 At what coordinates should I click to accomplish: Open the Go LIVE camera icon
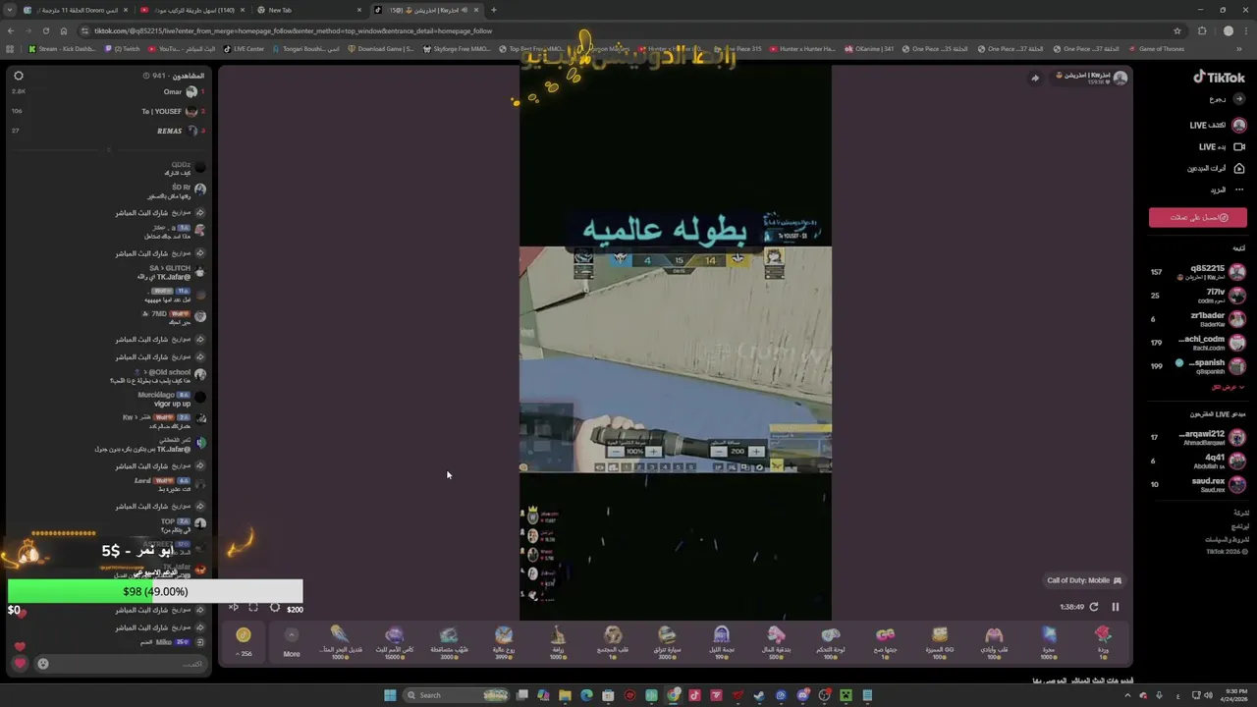coord(1239,147)
